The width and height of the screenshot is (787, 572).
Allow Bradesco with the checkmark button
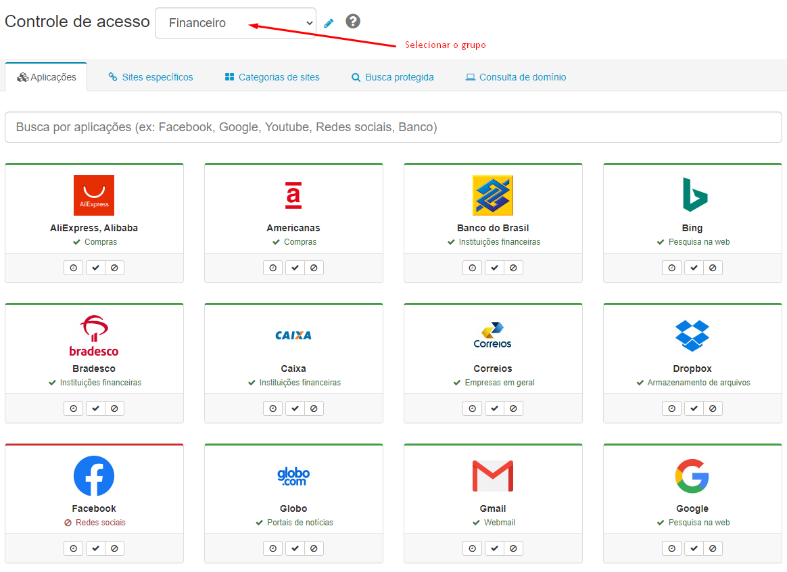pos(95,408)
